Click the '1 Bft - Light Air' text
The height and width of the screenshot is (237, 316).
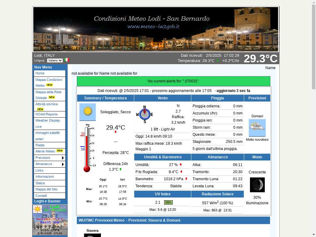click(163, 129)
